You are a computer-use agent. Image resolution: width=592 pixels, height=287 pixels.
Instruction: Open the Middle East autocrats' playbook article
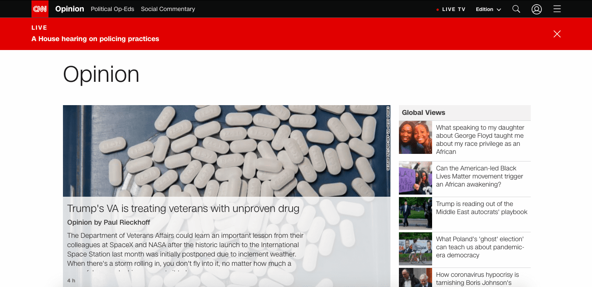[x=481, y=208]
